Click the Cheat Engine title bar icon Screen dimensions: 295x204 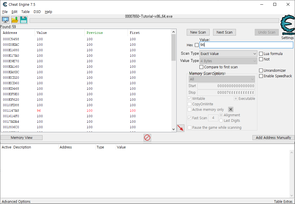[5, 4]
